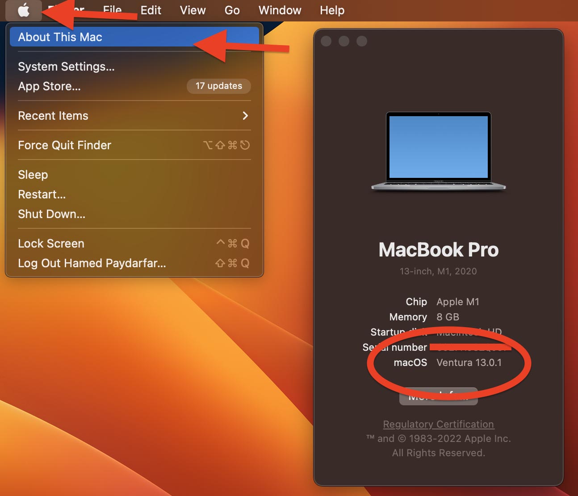Choose Log Out Hamed Paydarfar…
This screenshot has width=578, height=496.
pyautogui.click(x=134, y=263)
